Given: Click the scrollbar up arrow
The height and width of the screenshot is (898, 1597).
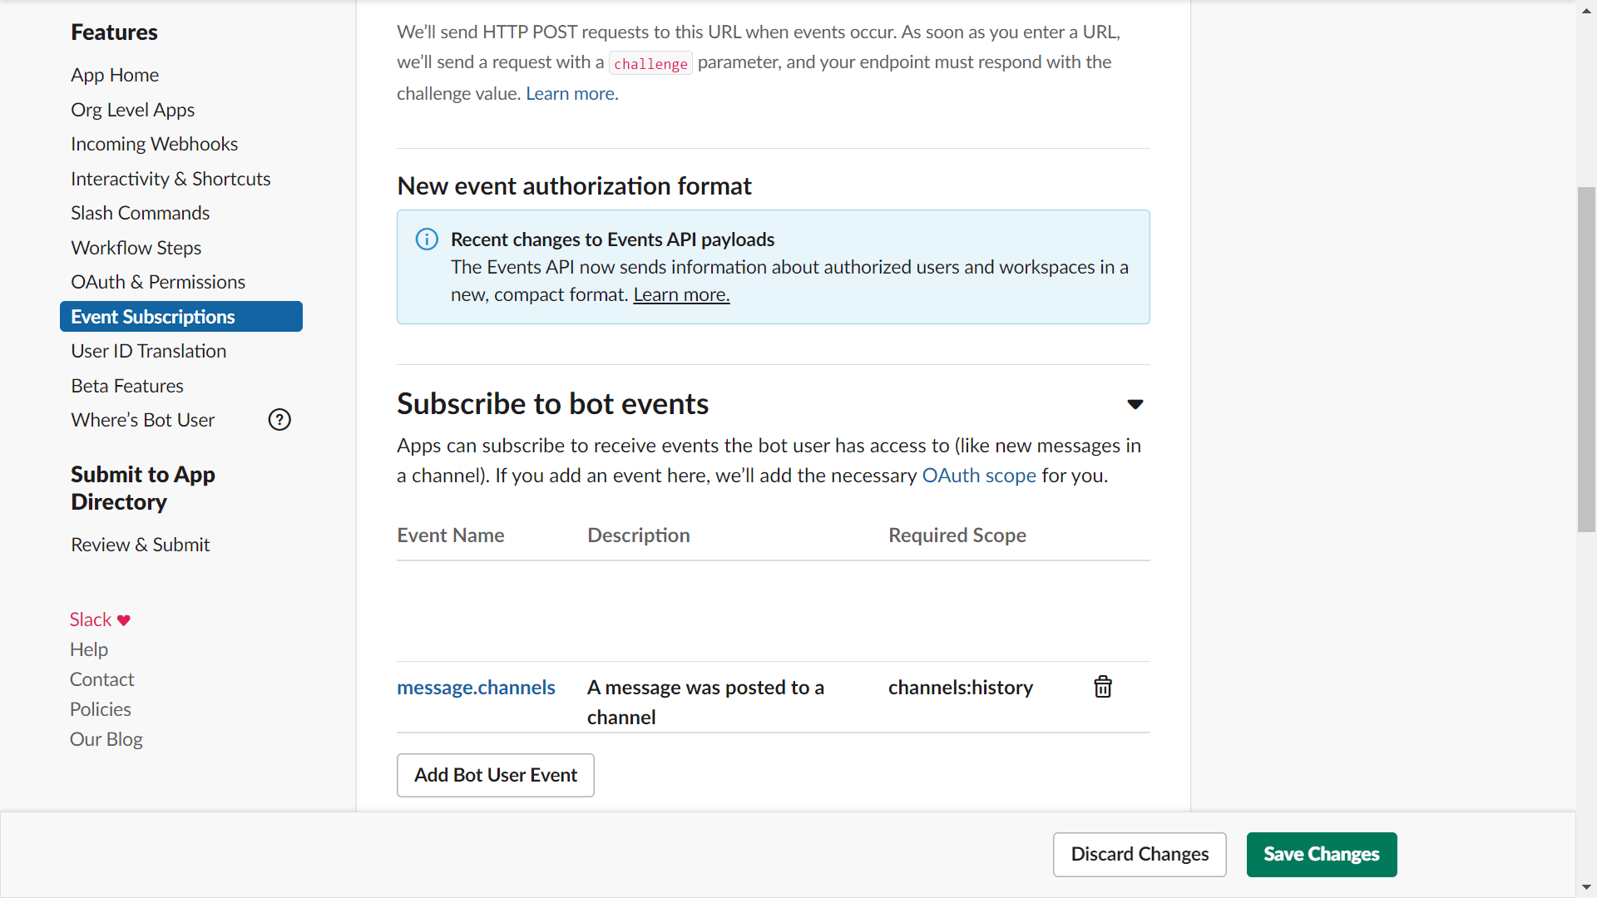Looking at the screenshot, I should 1586,11.
